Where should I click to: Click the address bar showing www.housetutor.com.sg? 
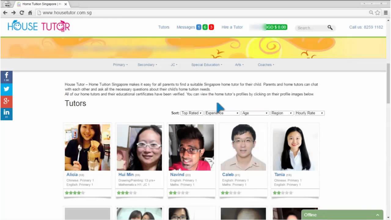pyautogui.click(x=202, y=13)
